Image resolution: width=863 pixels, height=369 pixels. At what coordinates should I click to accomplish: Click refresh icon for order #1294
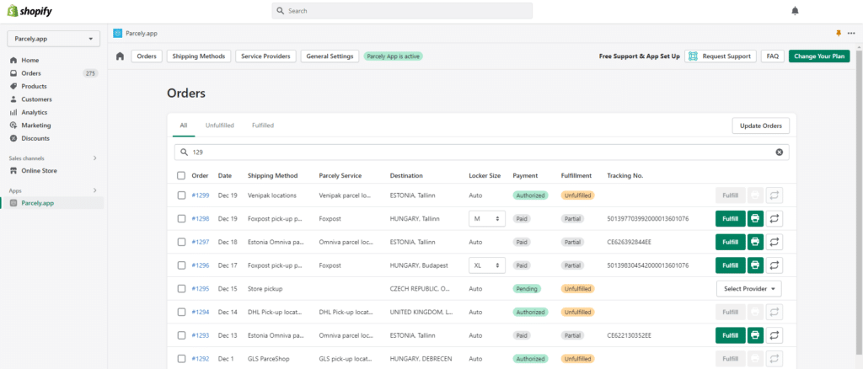(774, 312)
